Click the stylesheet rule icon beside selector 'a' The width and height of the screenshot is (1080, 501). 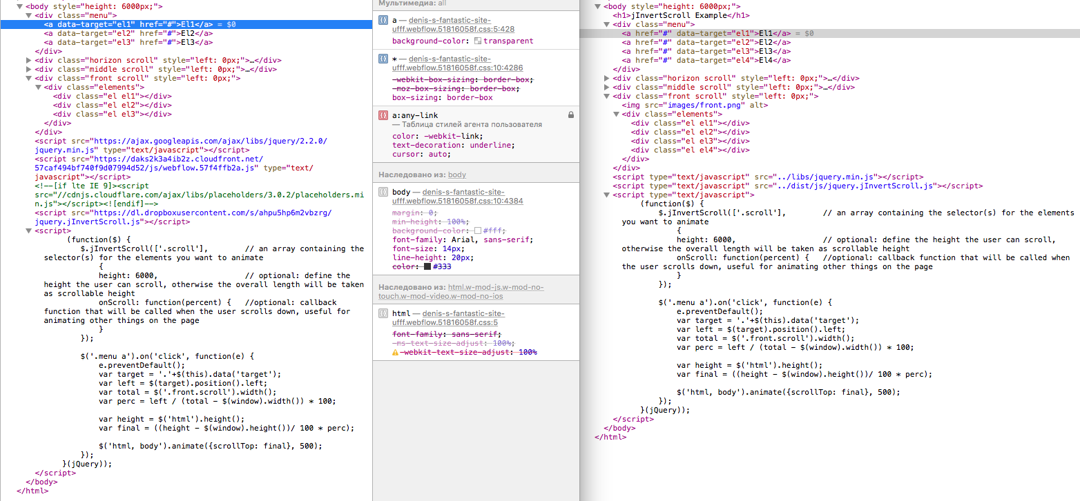pyautogui.click(x=383, y=21)
